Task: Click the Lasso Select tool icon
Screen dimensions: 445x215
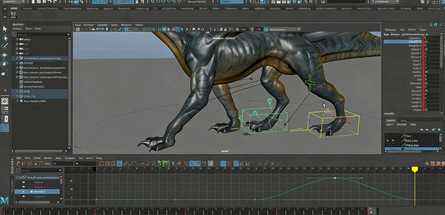Action: coord(5,38)
